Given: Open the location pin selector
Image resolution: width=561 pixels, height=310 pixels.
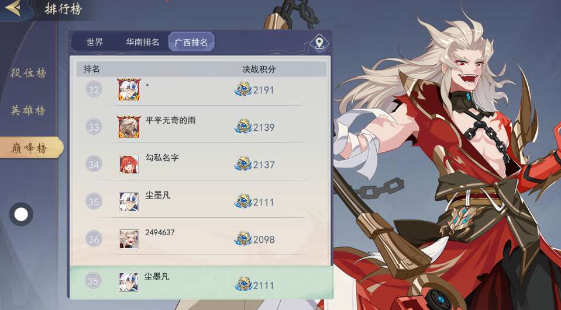Looking at the screenshot, I should pos(319,43).
